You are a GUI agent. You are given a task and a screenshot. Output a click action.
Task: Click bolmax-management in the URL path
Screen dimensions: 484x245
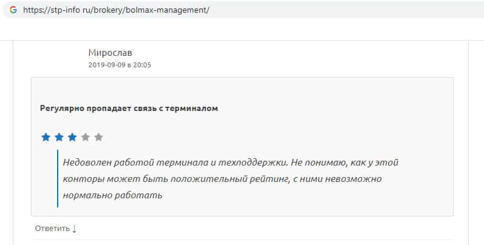tap(171, 10)
